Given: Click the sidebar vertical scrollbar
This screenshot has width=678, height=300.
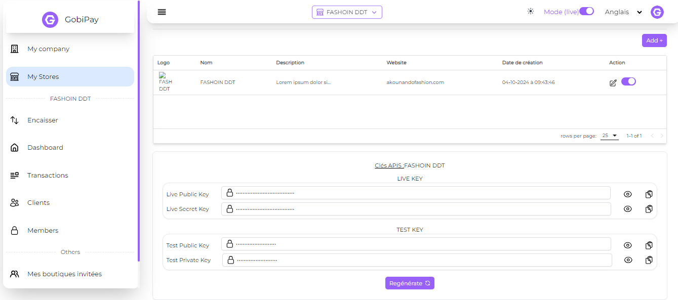Looking at the screenshot, I should pos(139,132).
